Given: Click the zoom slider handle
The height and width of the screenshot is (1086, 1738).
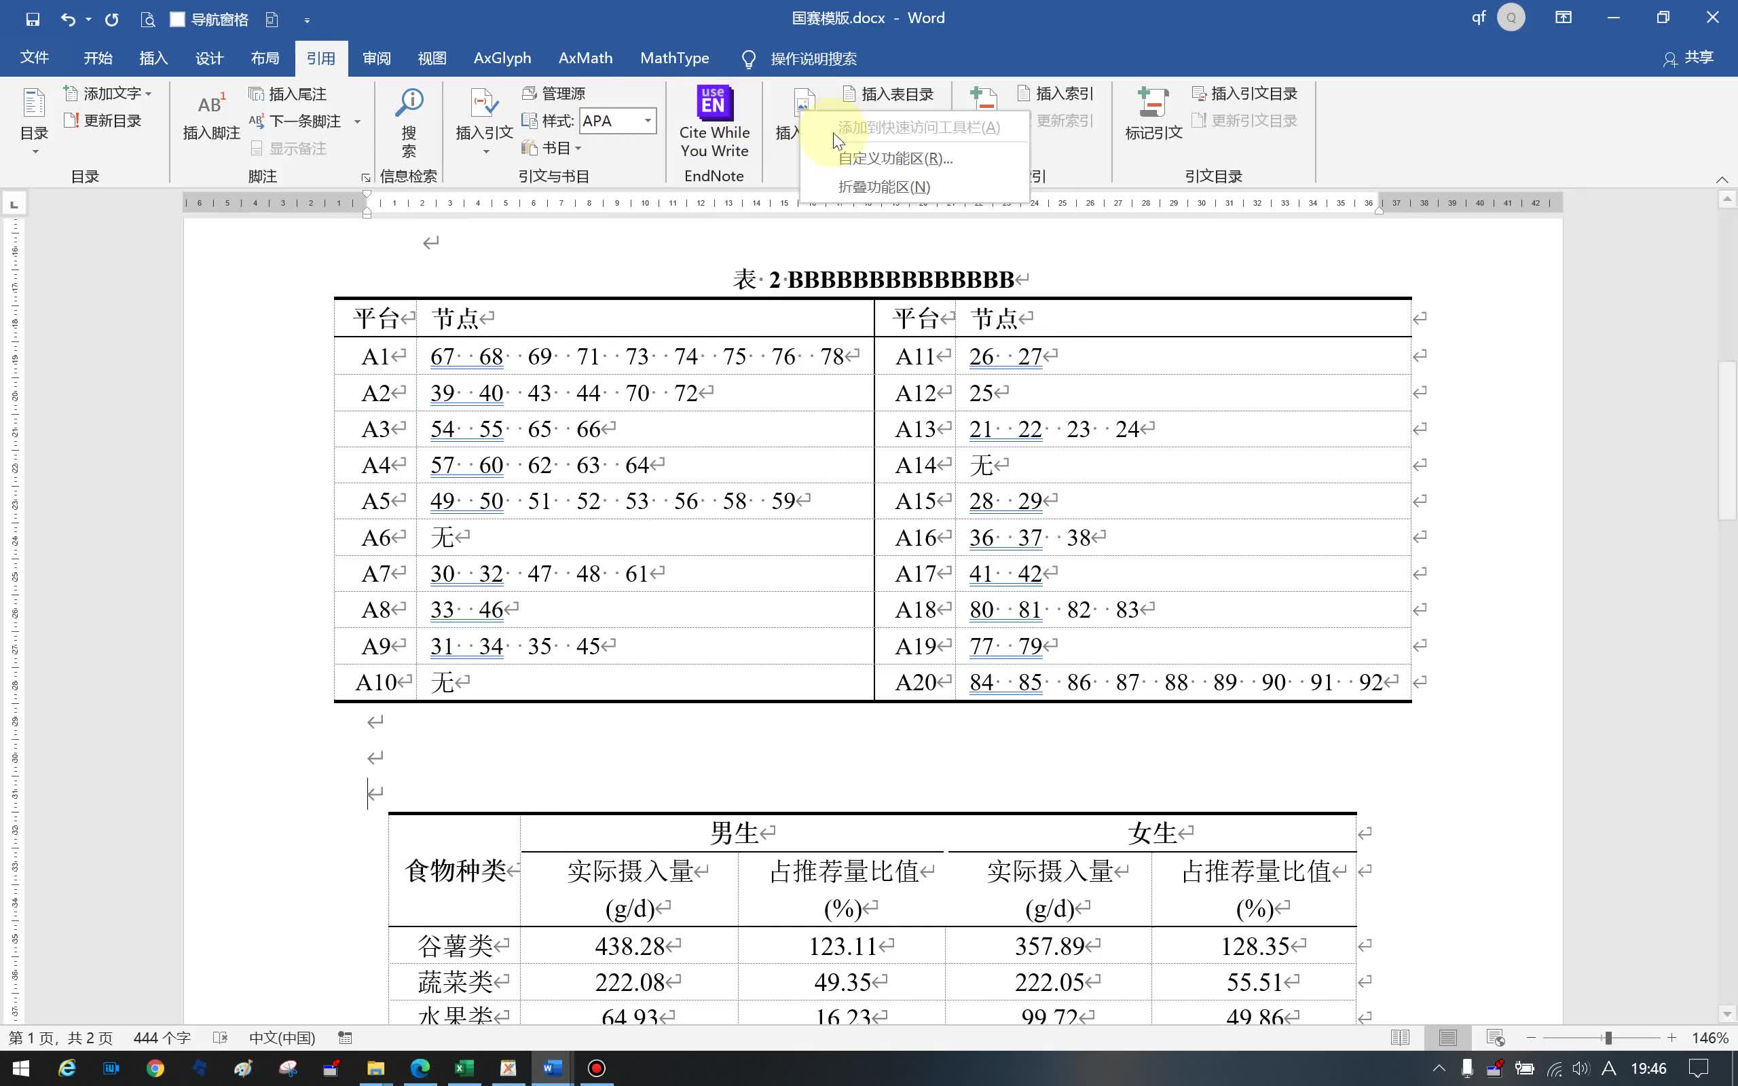Looking at the screenshot, I should pyautogui.click(x=1608, y=1038).
